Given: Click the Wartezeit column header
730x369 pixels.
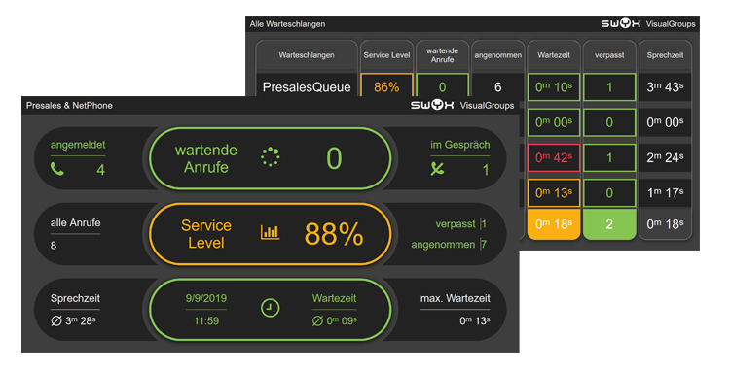Looking at the screenshot, I should click(554, 55).
